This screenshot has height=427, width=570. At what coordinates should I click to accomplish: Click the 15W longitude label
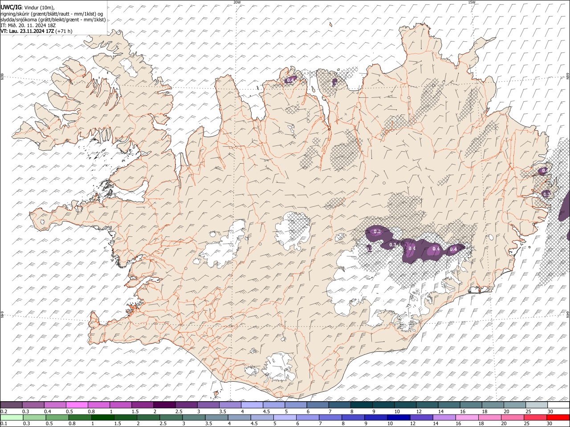(472, 2)
